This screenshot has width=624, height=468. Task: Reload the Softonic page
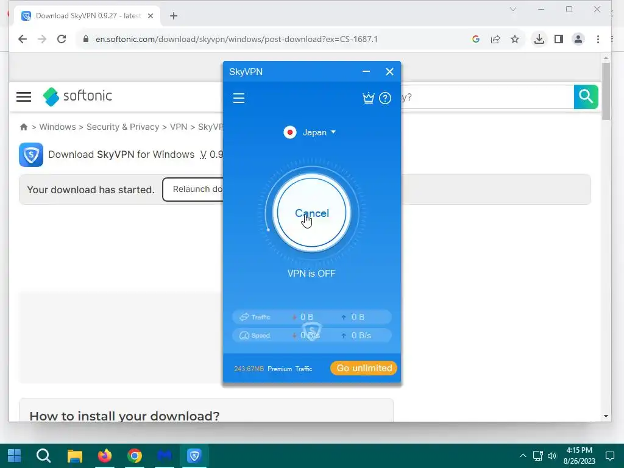[x=62, y=39]
